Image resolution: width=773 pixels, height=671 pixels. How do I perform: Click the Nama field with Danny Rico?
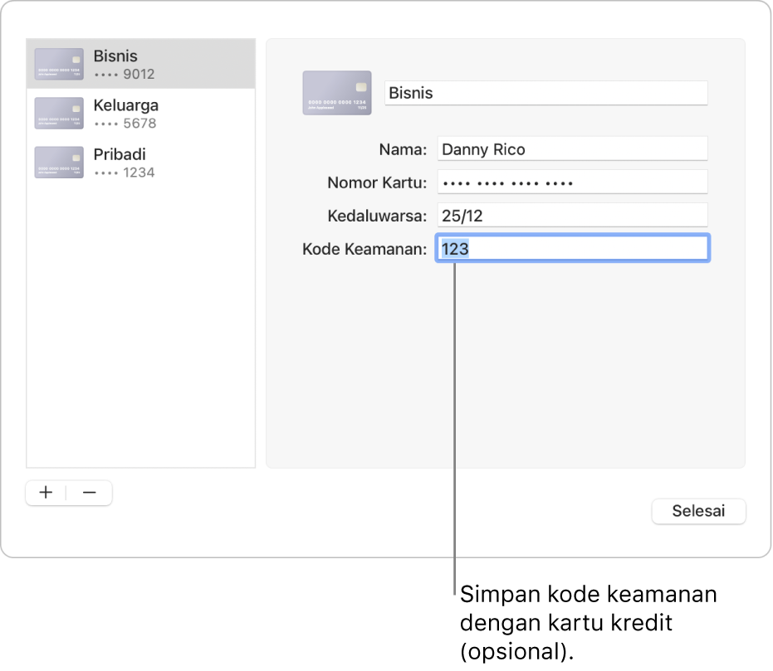(x=572, y=149)
